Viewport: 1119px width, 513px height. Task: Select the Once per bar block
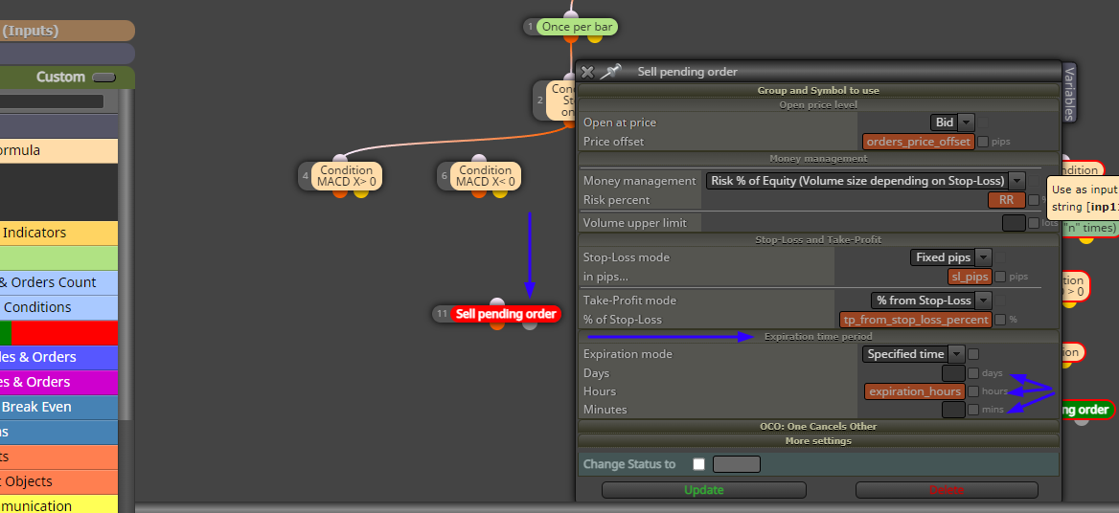(x=577, y=27)
